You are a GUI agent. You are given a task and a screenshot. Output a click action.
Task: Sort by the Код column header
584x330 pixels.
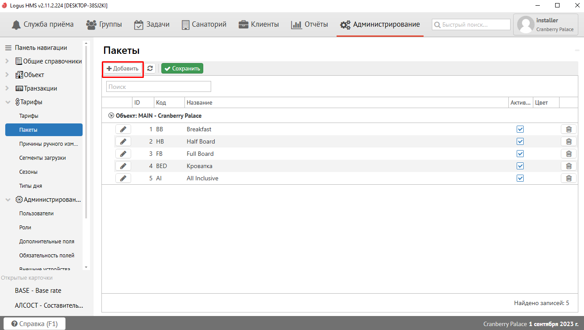tap(169, 103)
